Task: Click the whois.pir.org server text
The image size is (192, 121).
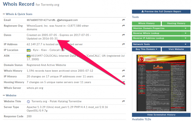Action: (x=35, y=88)
